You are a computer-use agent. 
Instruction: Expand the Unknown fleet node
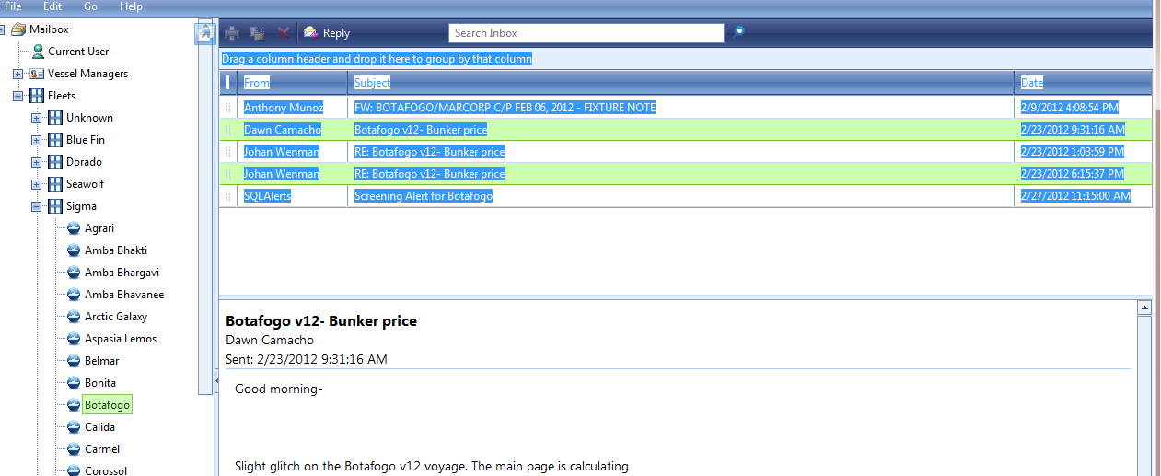click(x=36, y=118)
